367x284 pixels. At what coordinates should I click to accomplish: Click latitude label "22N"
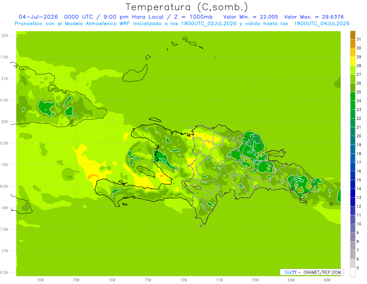4,36
